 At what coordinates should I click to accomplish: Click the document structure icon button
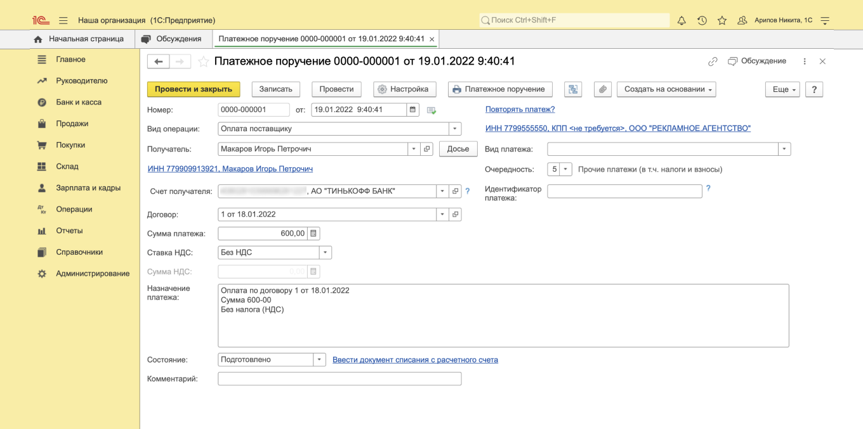click(572, 89)
